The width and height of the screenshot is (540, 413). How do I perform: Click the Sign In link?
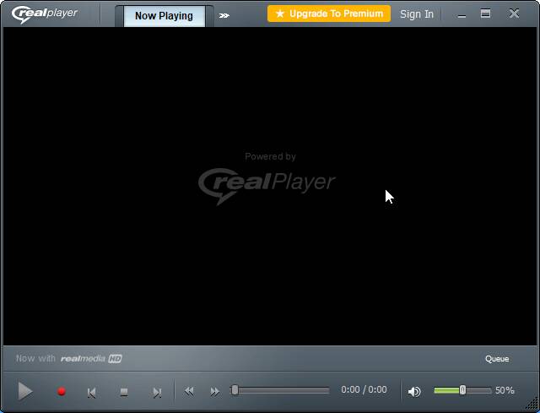(x=417, y=14)
